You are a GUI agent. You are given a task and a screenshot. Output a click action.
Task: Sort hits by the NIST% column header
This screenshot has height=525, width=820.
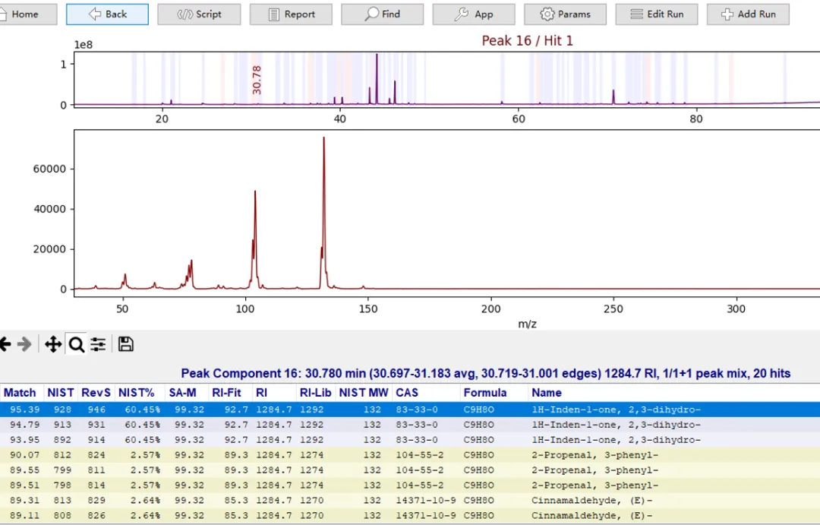pos(137,393)
